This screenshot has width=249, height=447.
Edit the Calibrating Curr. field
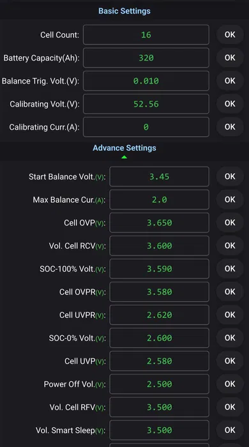[146, 127]
